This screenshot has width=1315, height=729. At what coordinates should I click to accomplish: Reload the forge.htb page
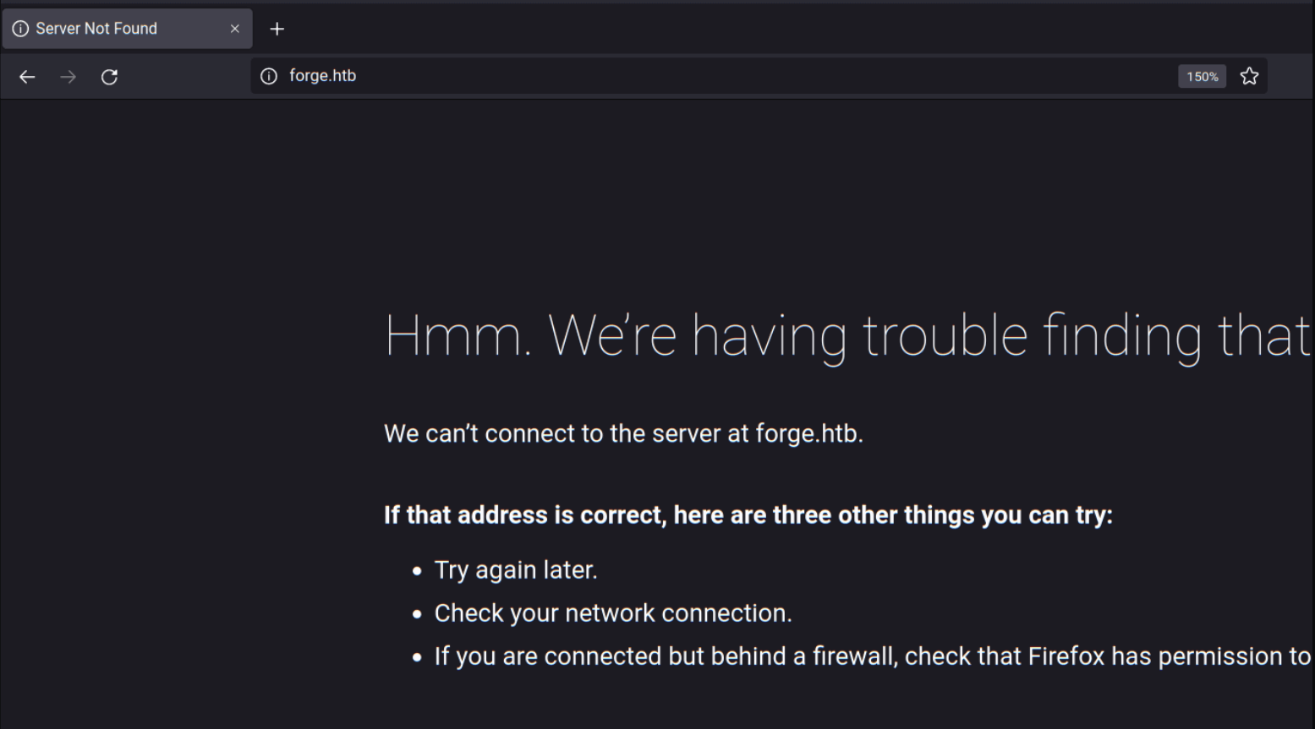[109, 77]
